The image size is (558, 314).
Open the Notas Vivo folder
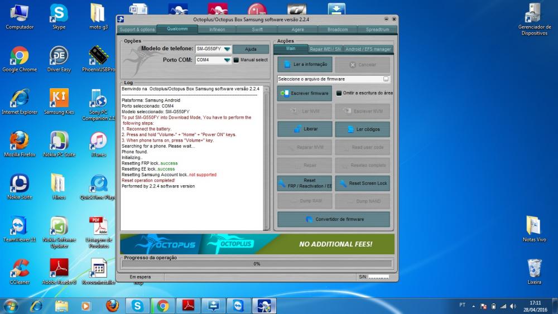point(534,229)
